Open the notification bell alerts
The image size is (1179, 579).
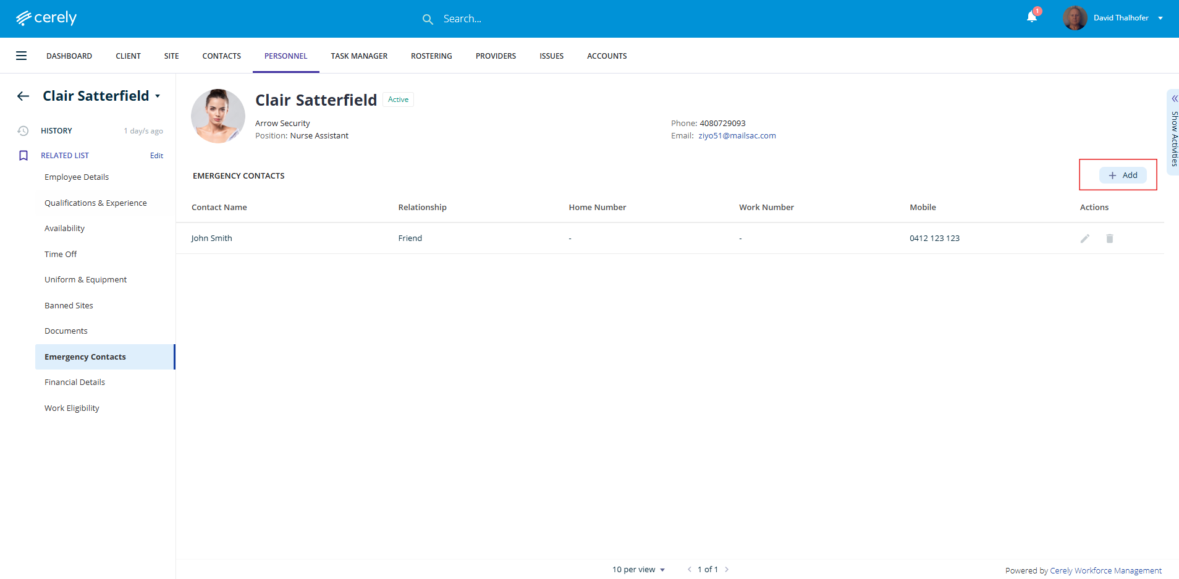(x=1032, y=17)
